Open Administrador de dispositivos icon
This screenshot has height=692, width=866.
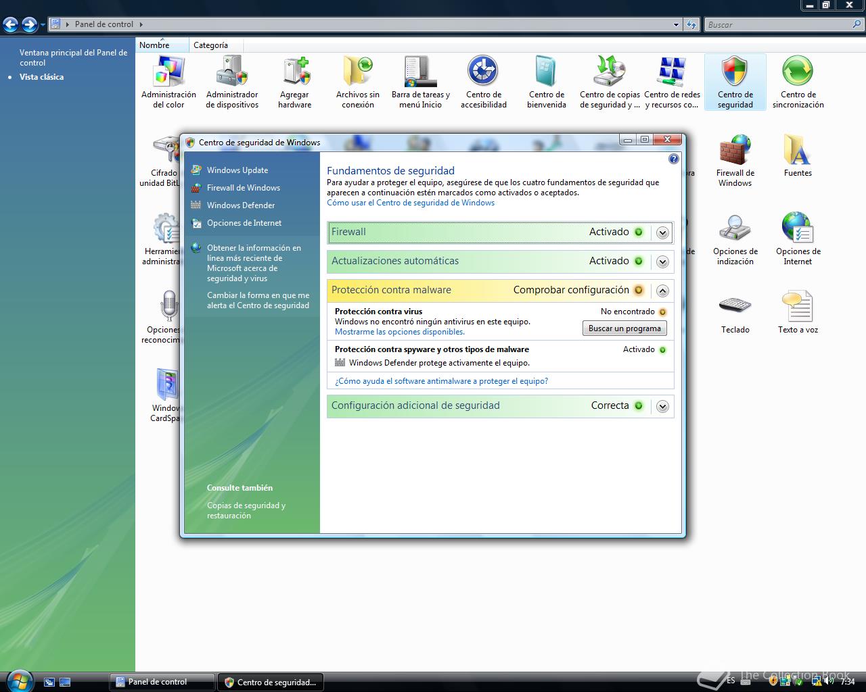pos(232,82)
